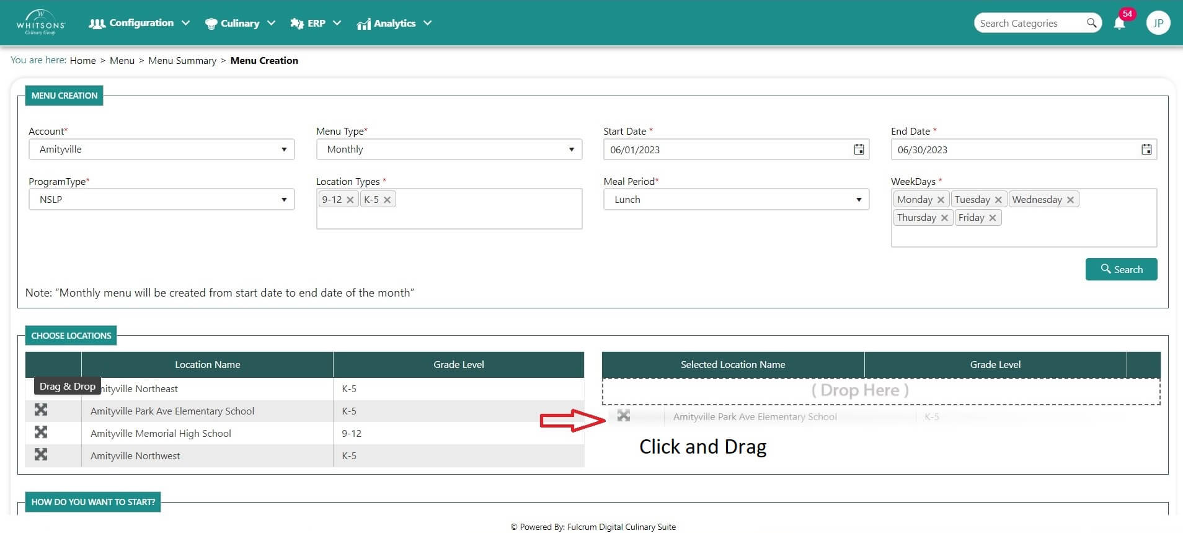Click the Whitsons logo
Image resolution: width=1183 pixels, height=533 pixels.
(x=41, y=23)
